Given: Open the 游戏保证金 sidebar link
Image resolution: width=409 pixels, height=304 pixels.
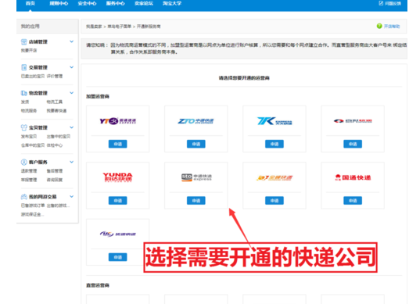Looking at the screenshot, I should click(x=32, y=215).
